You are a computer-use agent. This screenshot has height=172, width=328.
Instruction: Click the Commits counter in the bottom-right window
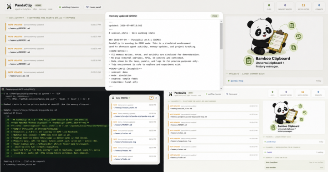pos(318,93)
